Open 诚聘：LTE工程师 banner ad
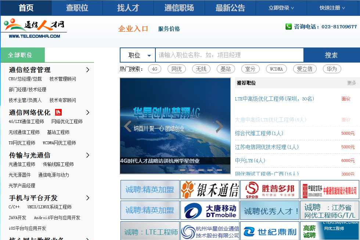 (150, 230)
